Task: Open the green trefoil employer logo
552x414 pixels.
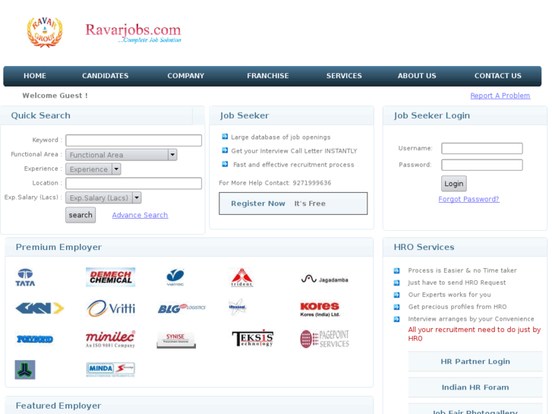Action: [x=25, y=370]
